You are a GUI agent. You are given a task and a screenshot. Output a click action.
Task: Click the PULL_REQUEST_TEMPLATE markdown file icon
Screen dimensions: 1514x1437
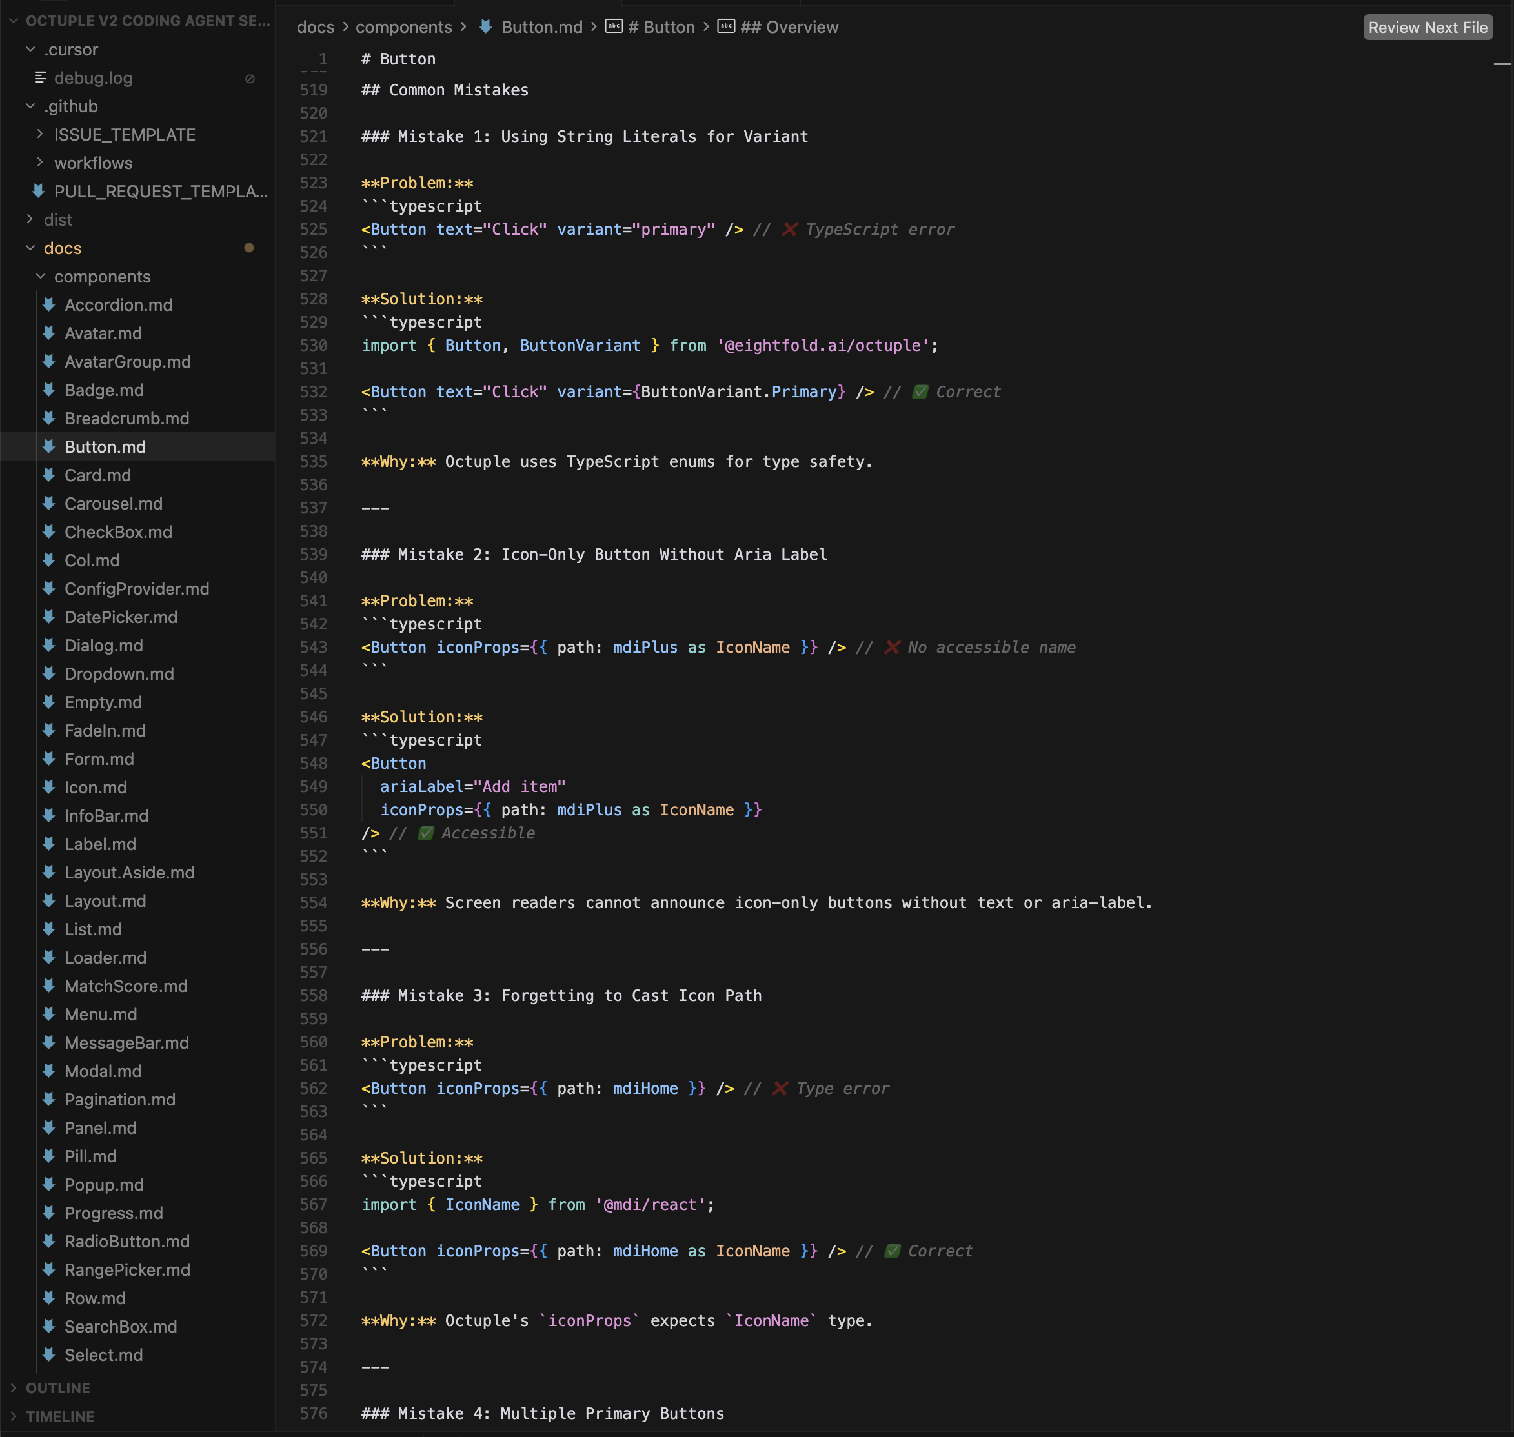coord(38,191)
